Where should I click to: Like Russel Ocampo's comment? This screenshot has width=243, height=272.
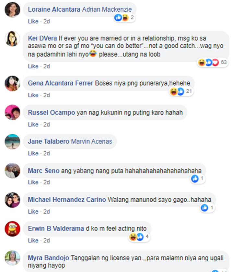click(33, 124)
